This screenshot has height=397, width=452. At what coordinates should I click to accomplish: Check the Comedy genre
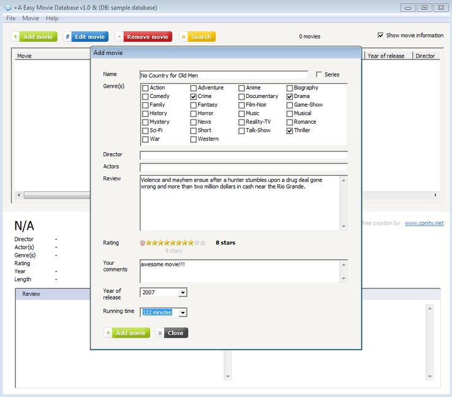point(146,97)
